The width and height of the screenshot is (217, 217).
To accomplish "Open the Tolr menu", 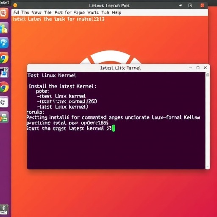I will pyautogui.click(x=106, y=13).
